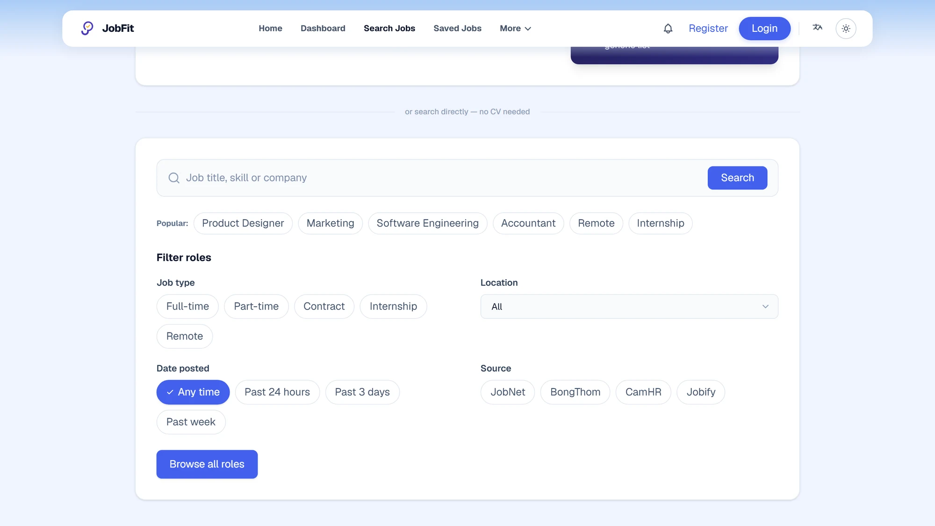Pick the Software Engineering popular tag
This screenshot has height=526, width=935.
pyautogui.click(x=427, y=223)
